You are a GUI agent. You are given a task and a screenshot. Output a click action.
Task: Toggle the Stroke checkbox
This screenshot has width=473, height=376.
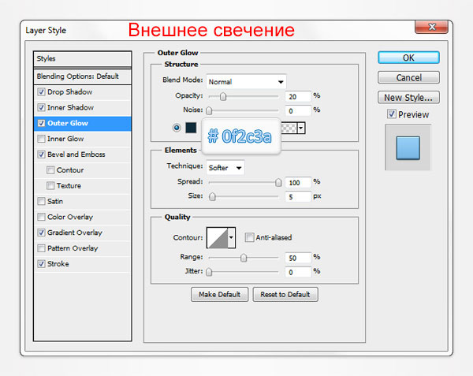coord(41,264)
